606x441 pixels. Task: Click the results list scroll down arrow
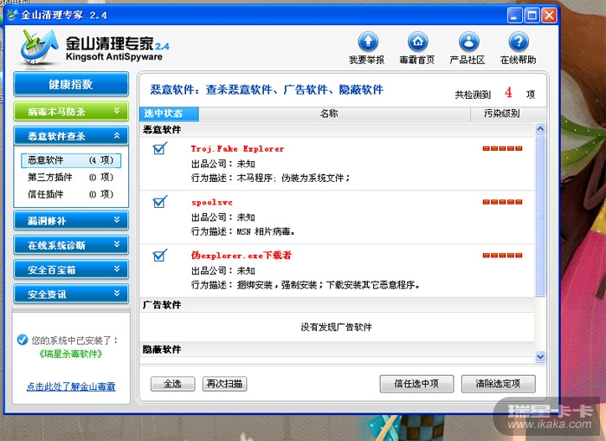coord(540,357)
